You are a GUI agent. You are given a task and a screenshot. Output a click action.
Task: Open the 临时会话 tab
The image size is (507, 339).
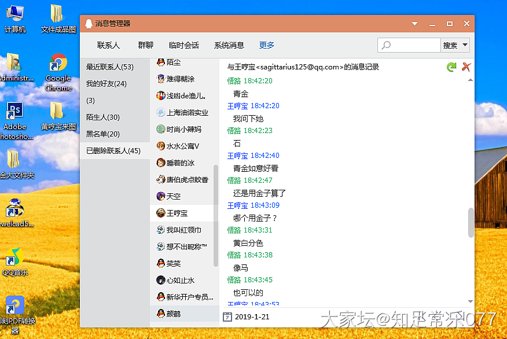point(184,45)
